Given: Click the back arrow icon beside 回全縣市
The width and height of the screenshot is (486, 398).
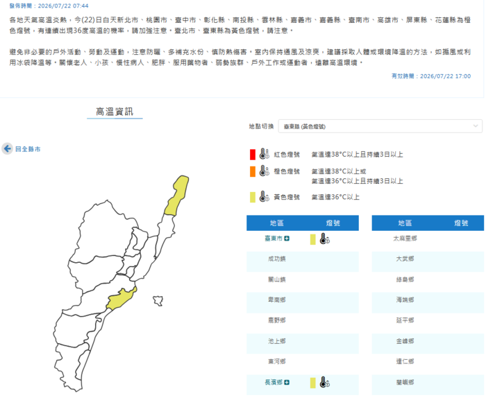Looking at the screenshot, I should [7, 149].
